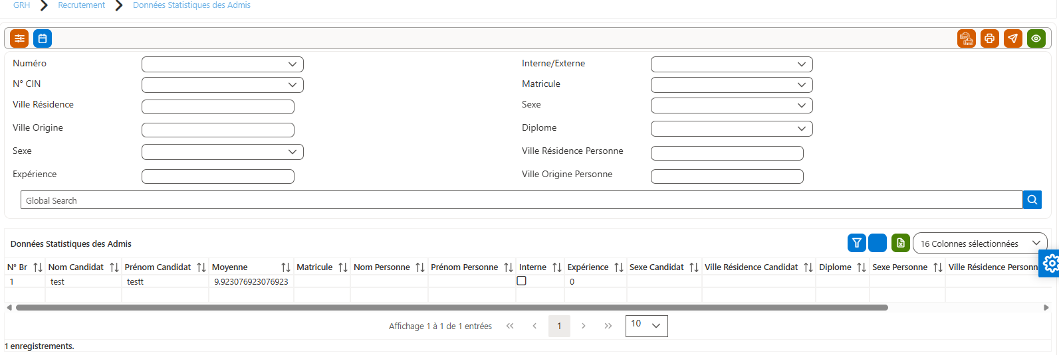The width and height of the screenshot is (1059, 355).
Task: Click the orange filter sliders icon
Action: click(x=19, y=38)
